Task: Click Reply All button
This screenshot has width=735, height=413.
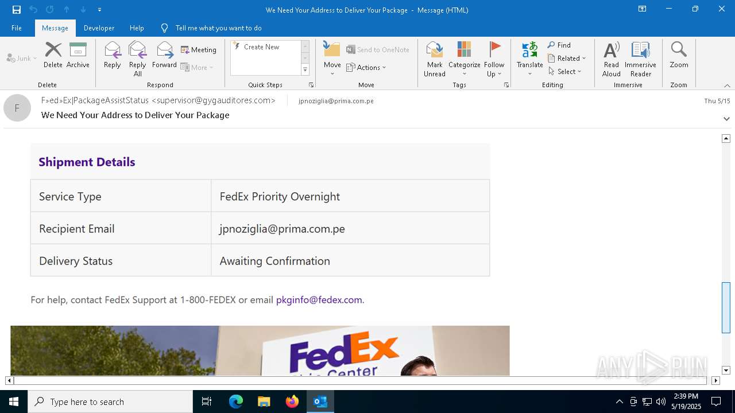Action: (137, 59)
